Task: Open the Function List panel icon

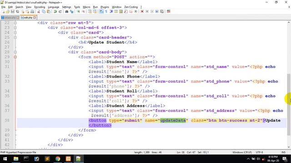Action: pos(126,11)
